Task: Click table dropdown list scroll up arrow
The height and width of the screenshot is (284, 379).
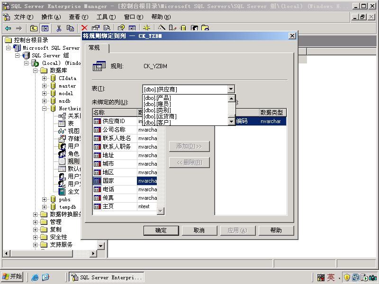Action: click(x=232, y=98)
